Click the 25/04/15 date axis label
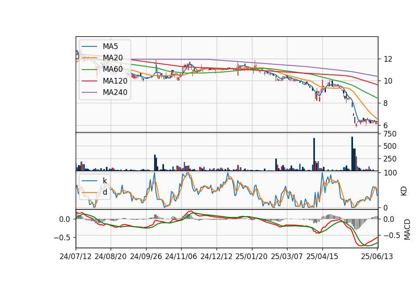Screen dimensions: 420x302 [x=322, y=256]
